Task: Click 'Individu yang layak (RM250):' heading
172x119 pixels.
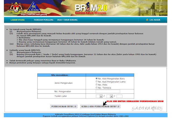Action: tap(25, 50)
